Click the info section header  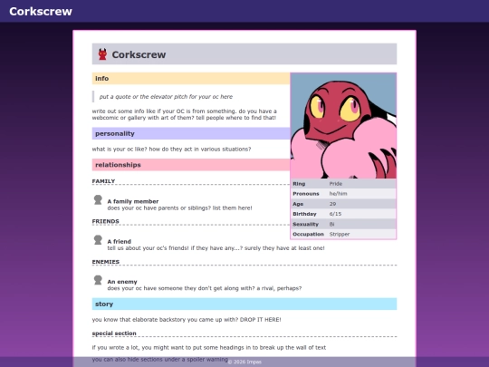(191, 78)
